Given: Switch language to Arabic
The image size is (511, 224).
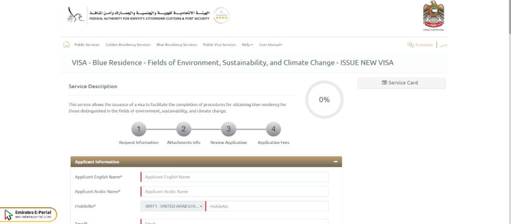Looking at the screenshot, I should [443, 45].
